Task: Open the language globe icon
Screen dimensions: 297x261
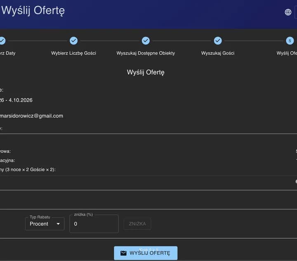Action: [x=288, y=12]
